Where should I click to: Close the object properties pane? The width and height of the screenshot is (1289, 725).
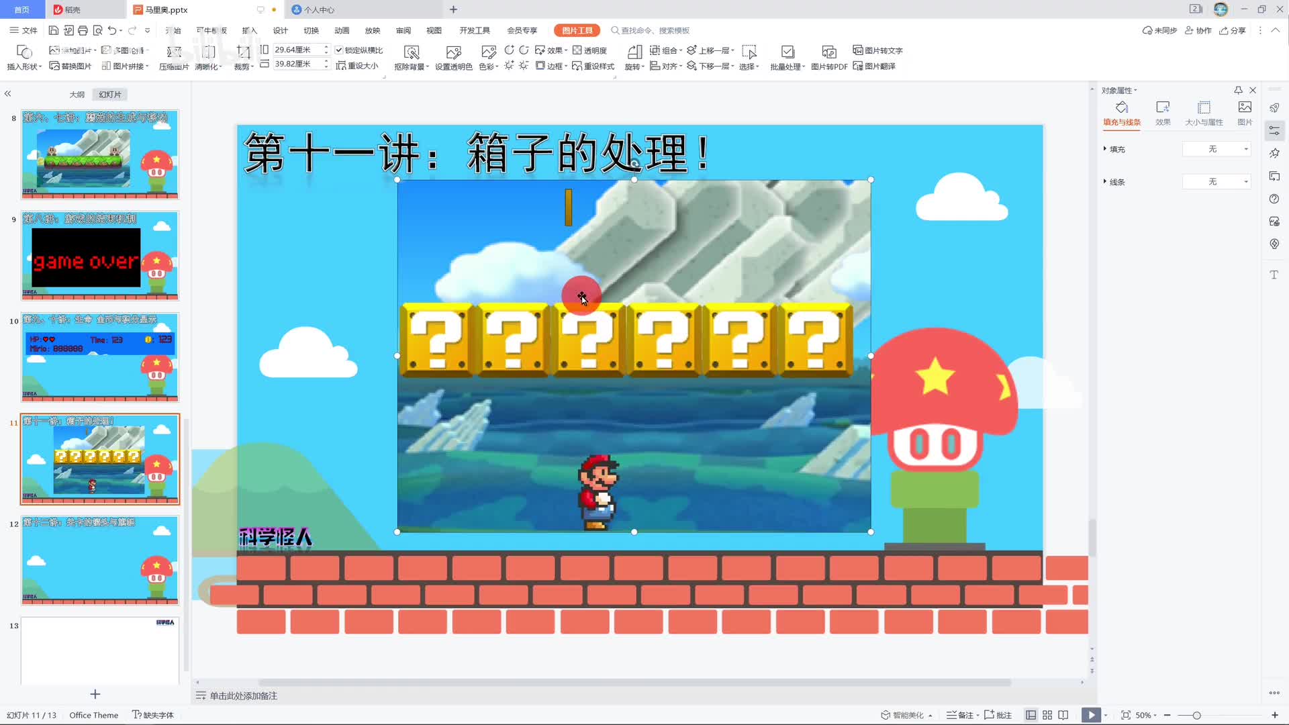(x=1253, y=90)
